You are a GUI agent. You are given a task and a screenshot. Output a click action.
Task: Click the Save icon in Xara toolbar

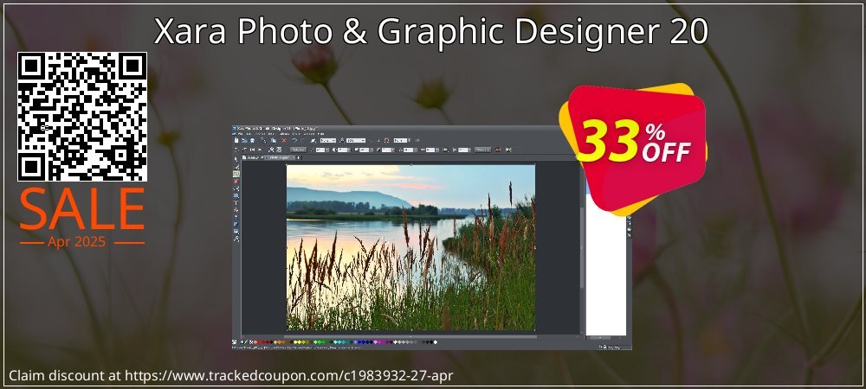click(252, 141)
